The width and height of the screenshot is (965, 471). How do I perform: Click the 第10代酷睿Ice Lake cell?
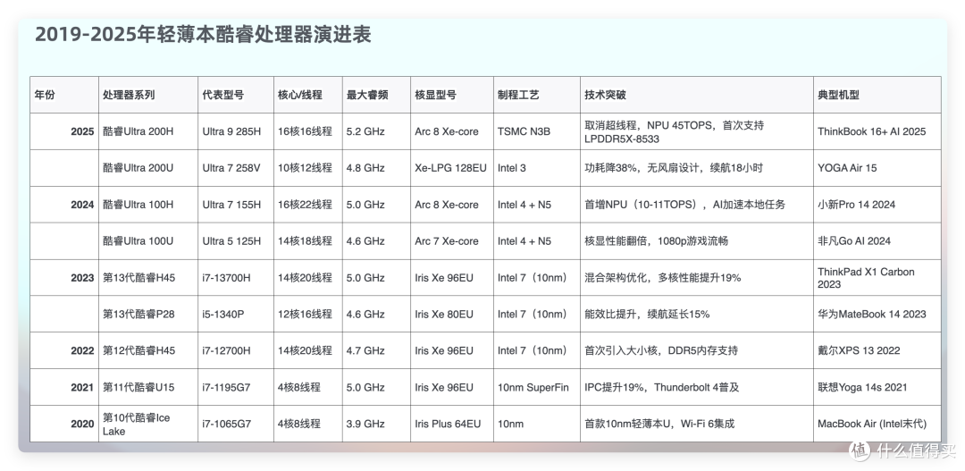coord(148,424)
